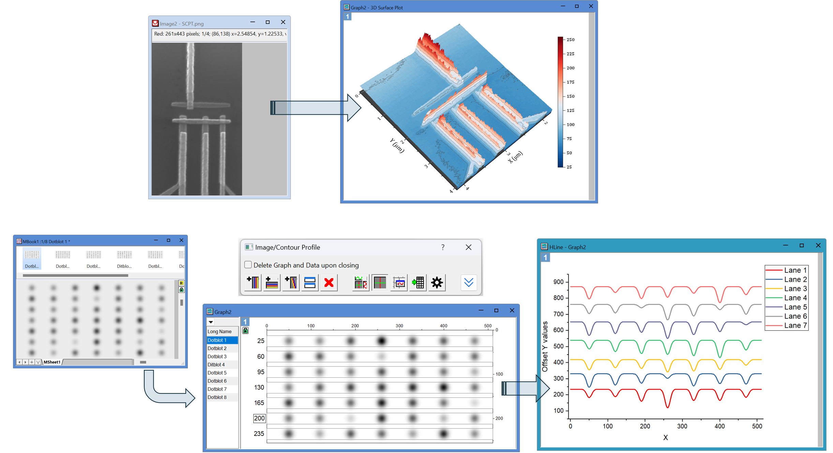Switch to the MSheet1 tab
Viewport: 833px width, 453px height.
coord(52,362)
